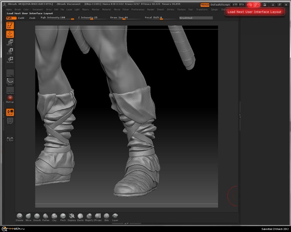Click the ZBrush logo icon in title bar
The image size is (291, 232).
click(4, 4)
